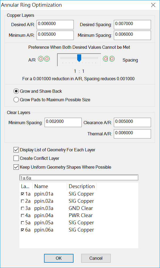Click the GND Clear description text
160x268 pixels.
[81, 208]
